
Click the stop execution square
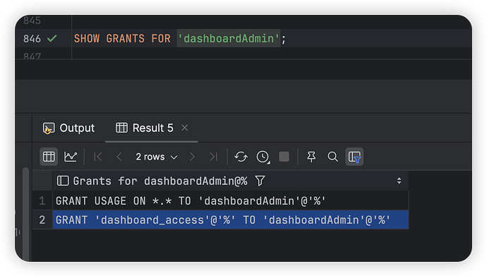[x=284, y=157]
